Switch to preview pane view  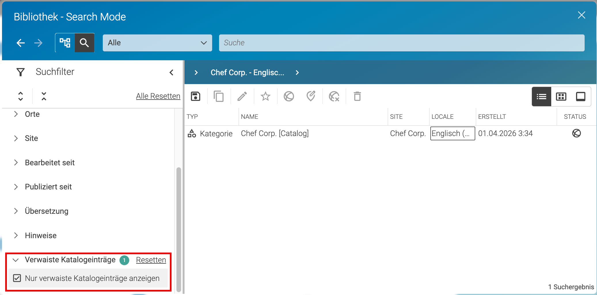point(581,97)
